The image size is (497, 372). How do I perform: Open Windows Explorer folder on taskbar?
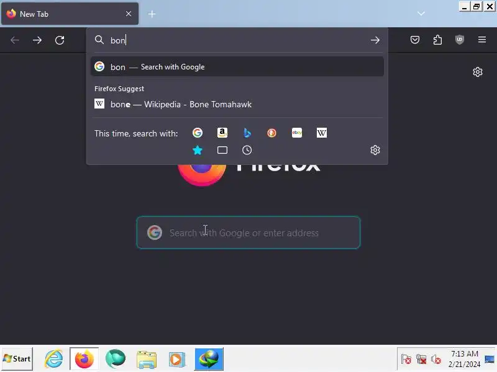[x=147, y=360]
